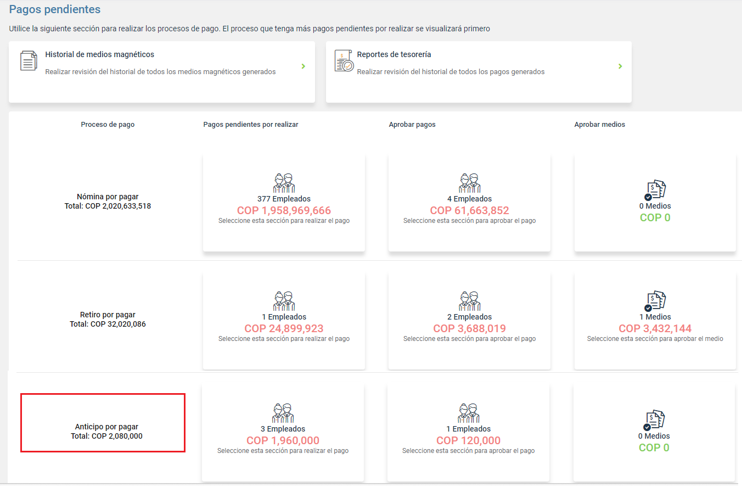This screenshot has height=498, width=742.
Task: Click the Nómina por pagar label
Action: (x=108, y=197)
